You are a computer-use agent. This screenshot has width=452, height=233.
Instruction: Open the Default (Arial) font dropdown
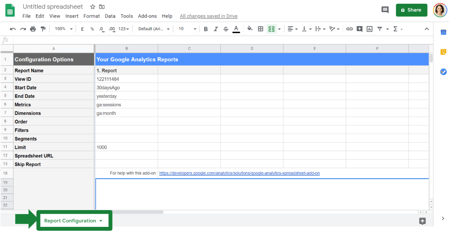point(154,29)
